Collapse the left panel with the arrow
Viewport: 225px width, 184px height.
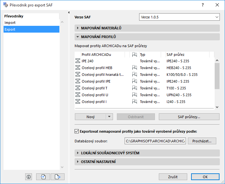click(69, 13)
